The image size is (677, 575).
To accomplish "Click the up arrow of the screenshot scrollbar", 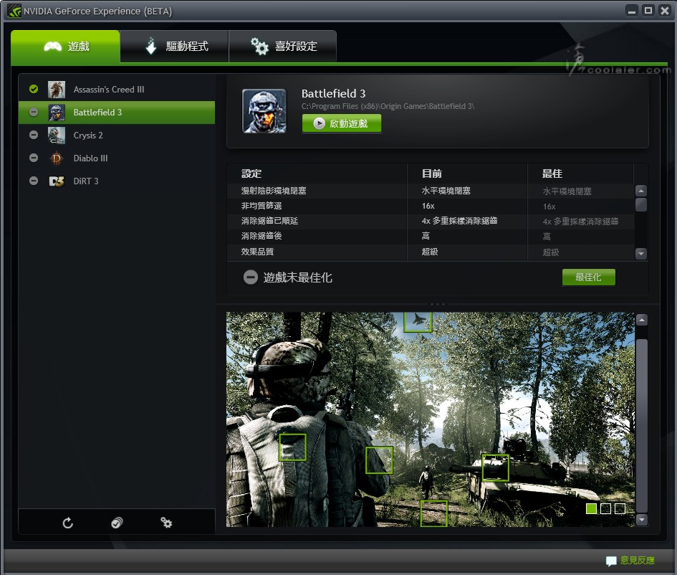I will coord(642,320).
